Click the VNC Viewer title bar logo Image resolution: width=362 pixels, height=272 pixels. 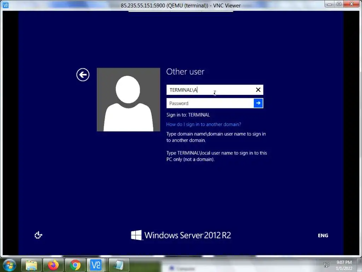click(6, 5)
